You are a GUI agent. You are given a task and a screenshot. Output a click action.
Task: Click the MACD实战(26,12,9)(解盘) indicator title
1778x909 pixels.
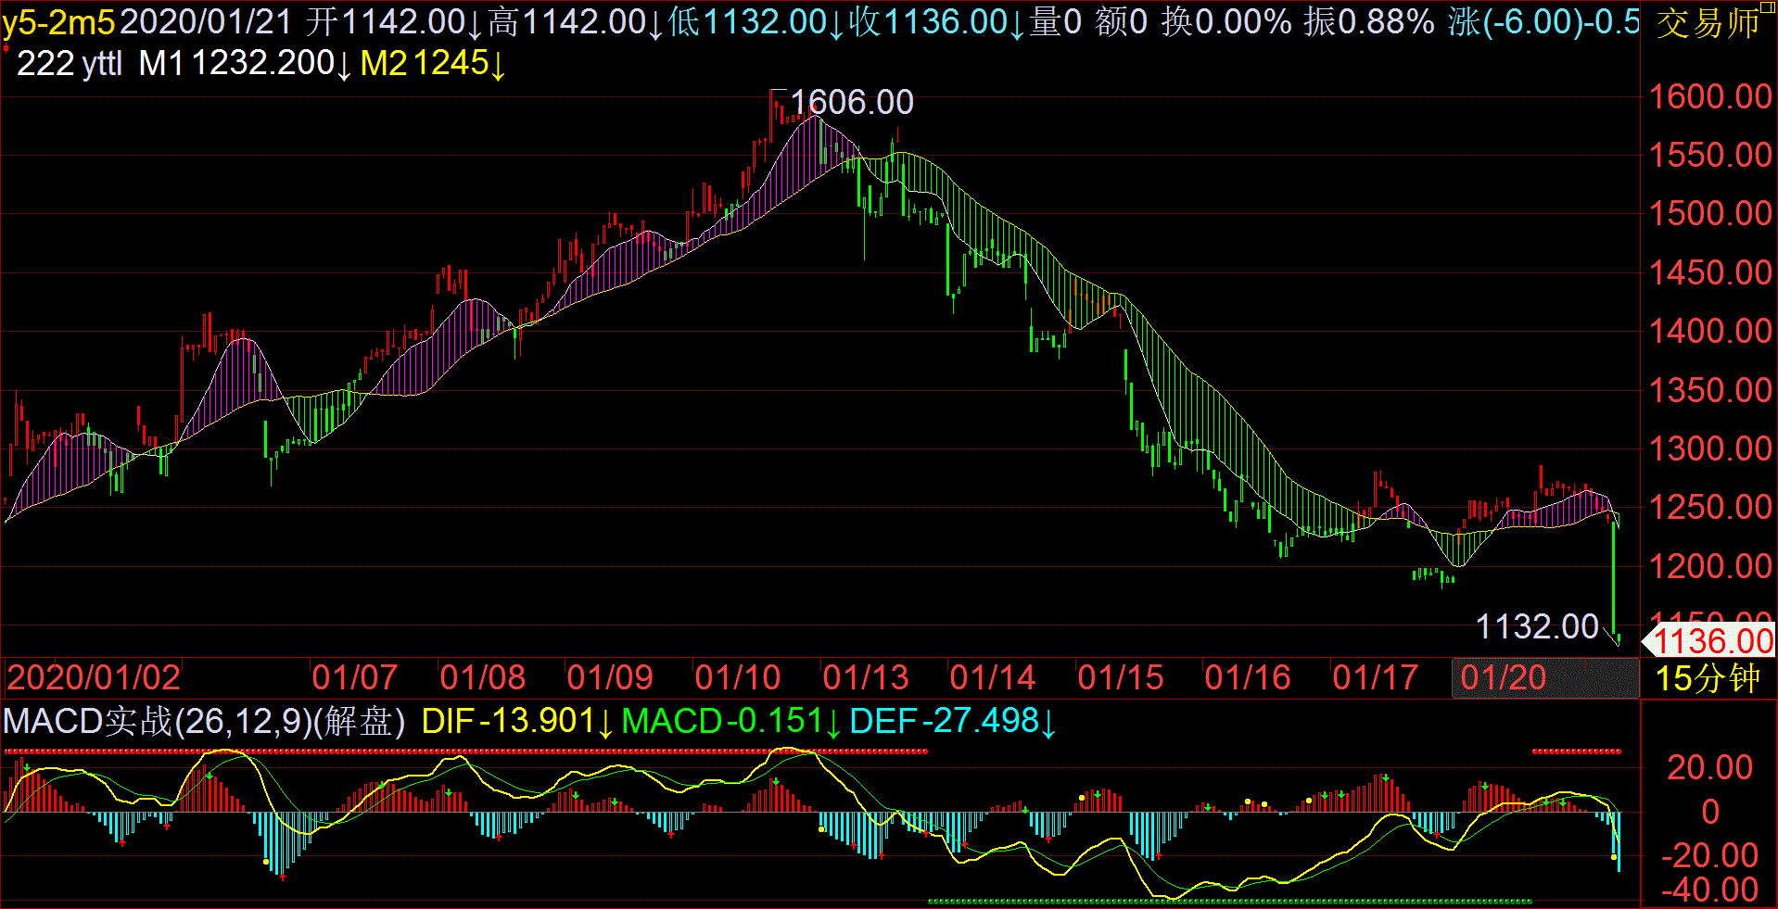coord(204,721)
